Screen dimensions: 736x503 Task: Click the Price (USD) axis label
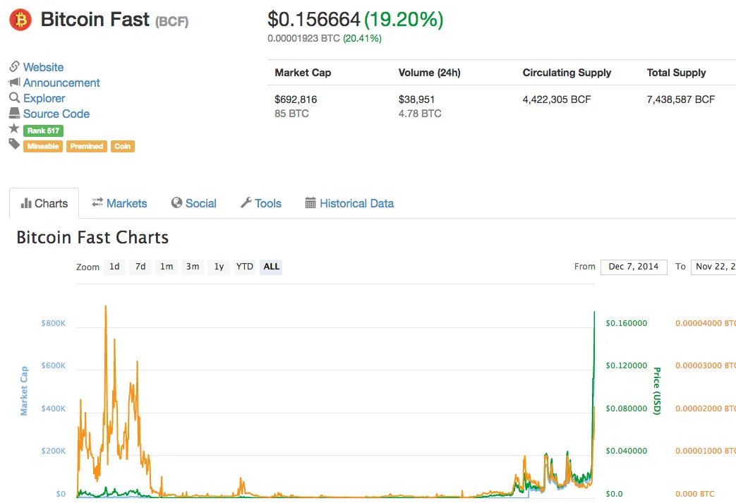click(x=657, y=391)
